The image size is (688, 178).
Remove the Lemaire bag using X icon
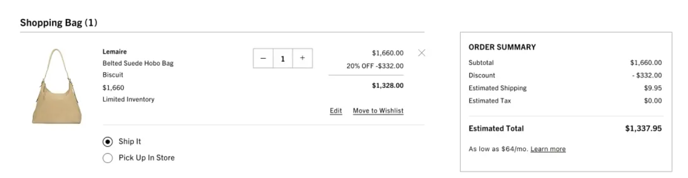tap(421, 53)
